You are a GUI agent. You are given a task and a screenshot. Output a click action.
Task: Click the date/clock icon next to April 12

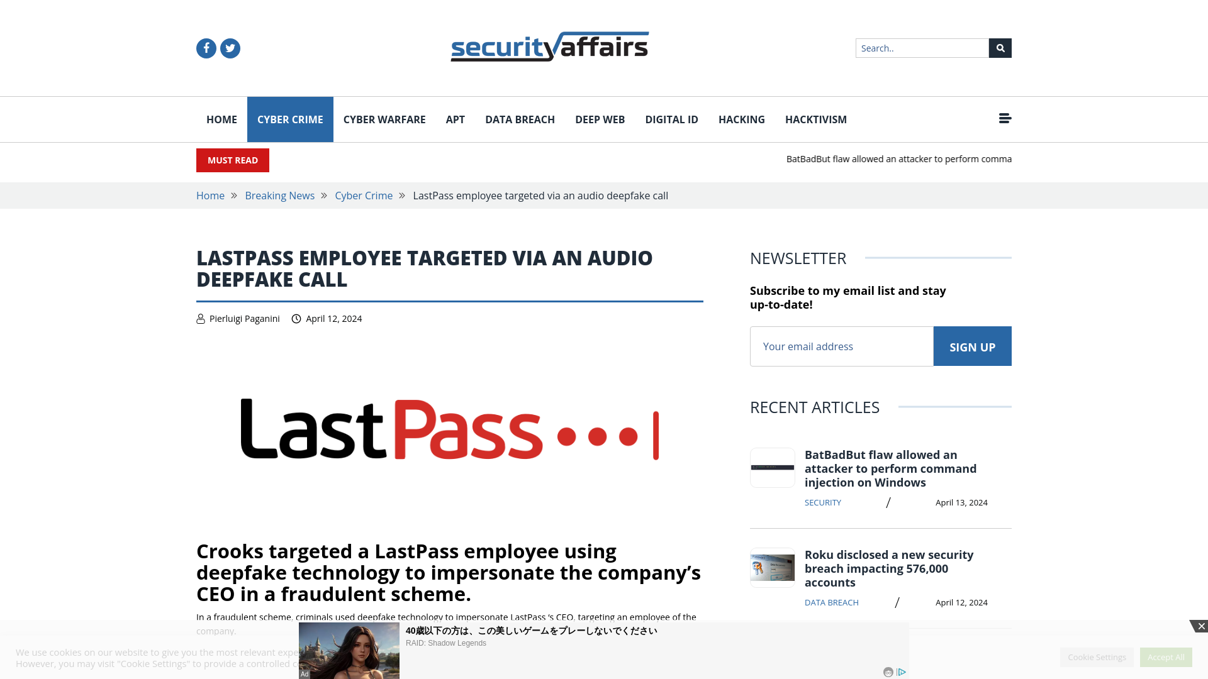click(296, 318)
